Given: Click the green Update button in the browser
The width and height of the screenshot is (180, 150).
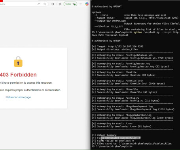Looking at the screenshot, I should pyautogui.click(x=70, y=4).
